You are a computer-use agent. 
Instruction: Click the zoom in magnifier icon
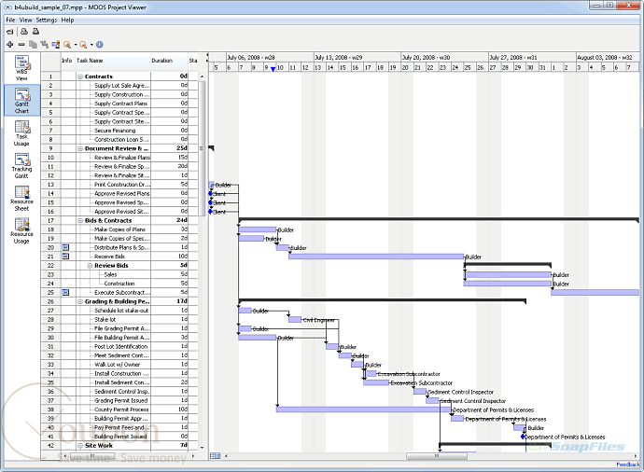(67, 45)
